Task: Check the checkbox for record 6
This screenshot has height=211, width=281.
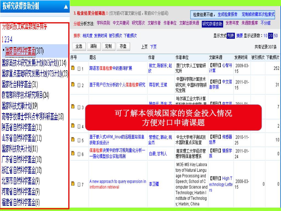Action: [x=79, y=154]
